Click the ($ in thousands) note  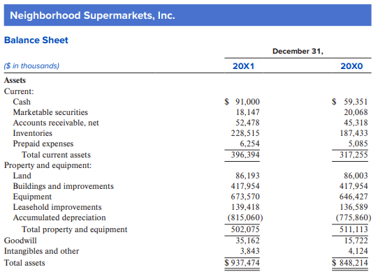pos(31,66)
